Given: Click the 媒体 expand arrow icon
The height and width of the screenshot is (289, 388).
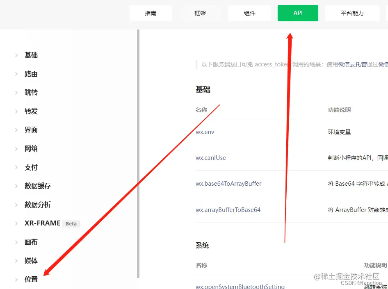Looking at the screenshot, I should click(x=16, y=261).
